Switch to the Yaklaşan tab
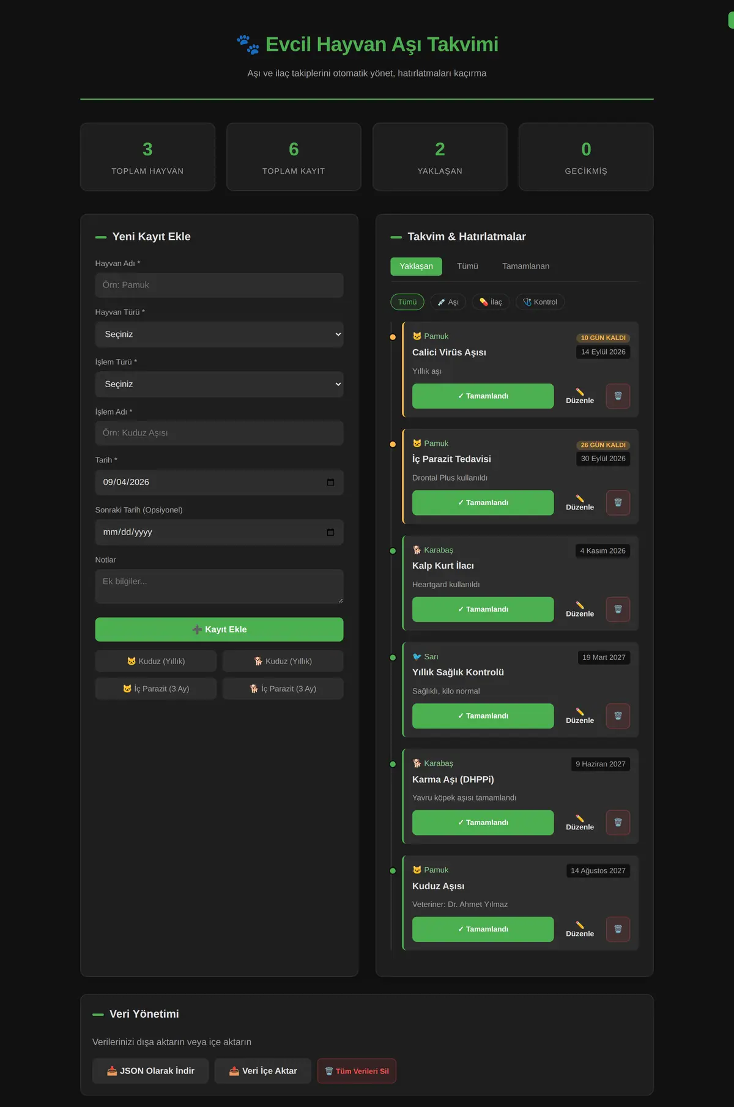The image size is (734, 1107). coord(416,266)
